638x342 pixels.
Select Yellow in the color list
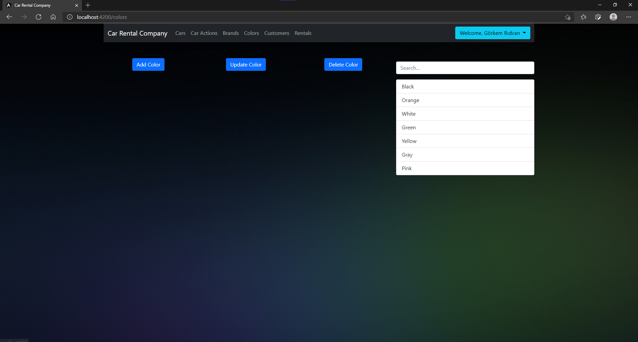465,141
